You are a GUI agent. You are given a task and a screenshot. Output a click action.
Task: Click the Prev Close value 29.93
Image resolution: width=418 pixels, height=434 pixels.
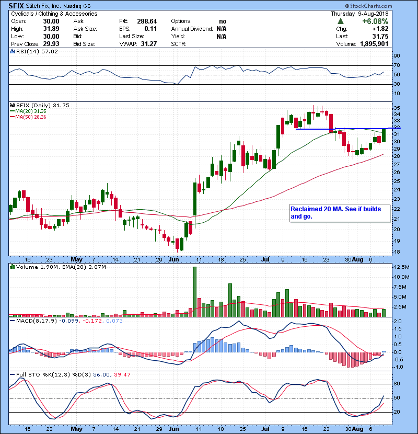51,44
